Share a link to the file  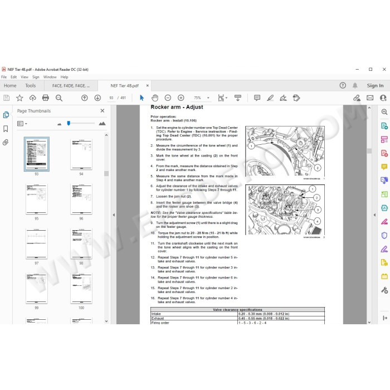coord(357,98)
